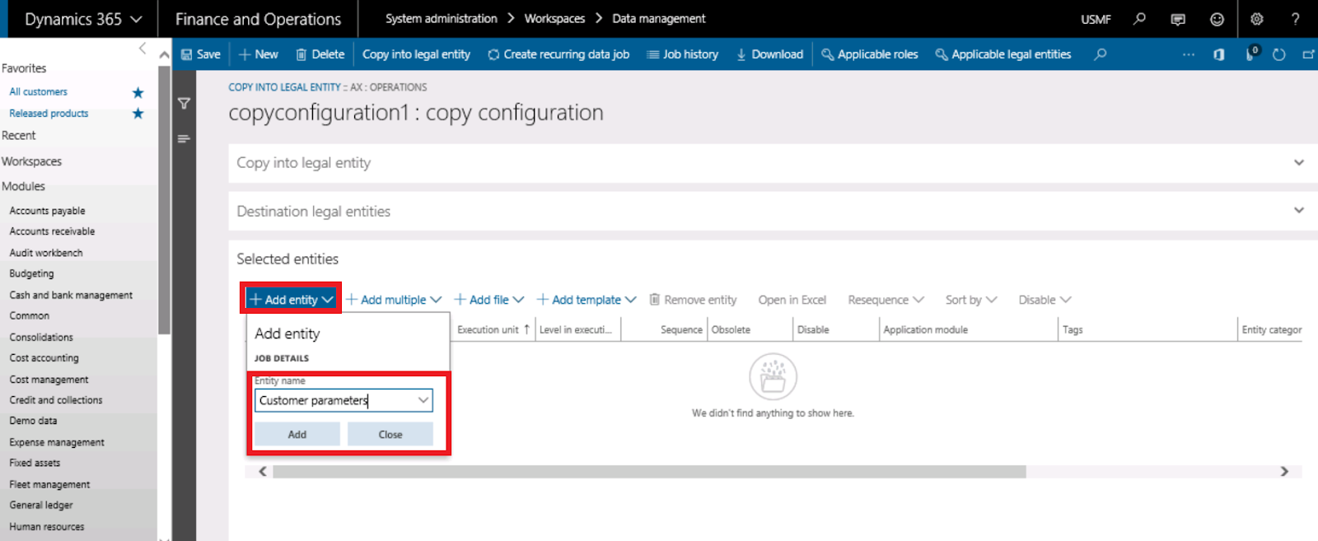Expand the Workspaces section
Screen dimensions: 1318x541
(31, 161)
